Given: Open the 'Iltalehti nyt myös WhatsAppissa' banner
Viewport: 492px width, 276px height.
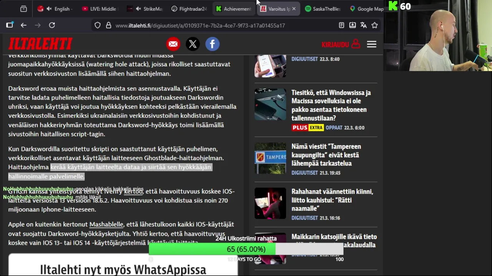Looking at the screenshot, I should [123, 265].
